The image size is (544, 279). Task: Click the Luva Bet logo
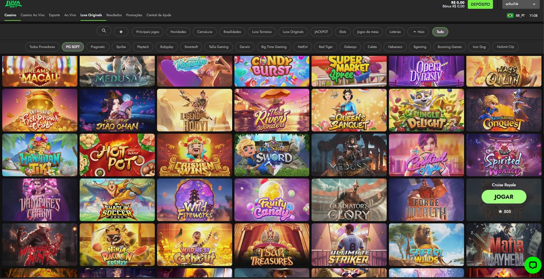13,4
